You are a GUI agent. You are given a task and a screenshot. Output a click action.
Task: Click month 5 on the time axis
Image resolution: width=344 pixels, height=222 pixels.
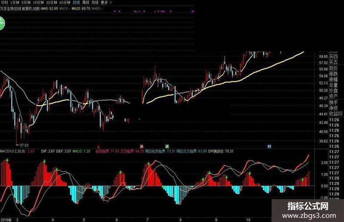click(84, 220)
